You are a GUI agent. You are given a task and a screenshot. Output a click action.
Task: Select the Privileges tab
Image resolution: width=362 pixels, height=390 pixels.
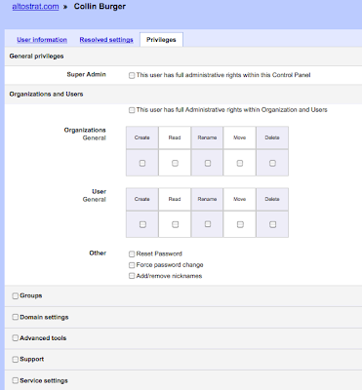coord(161,40)
